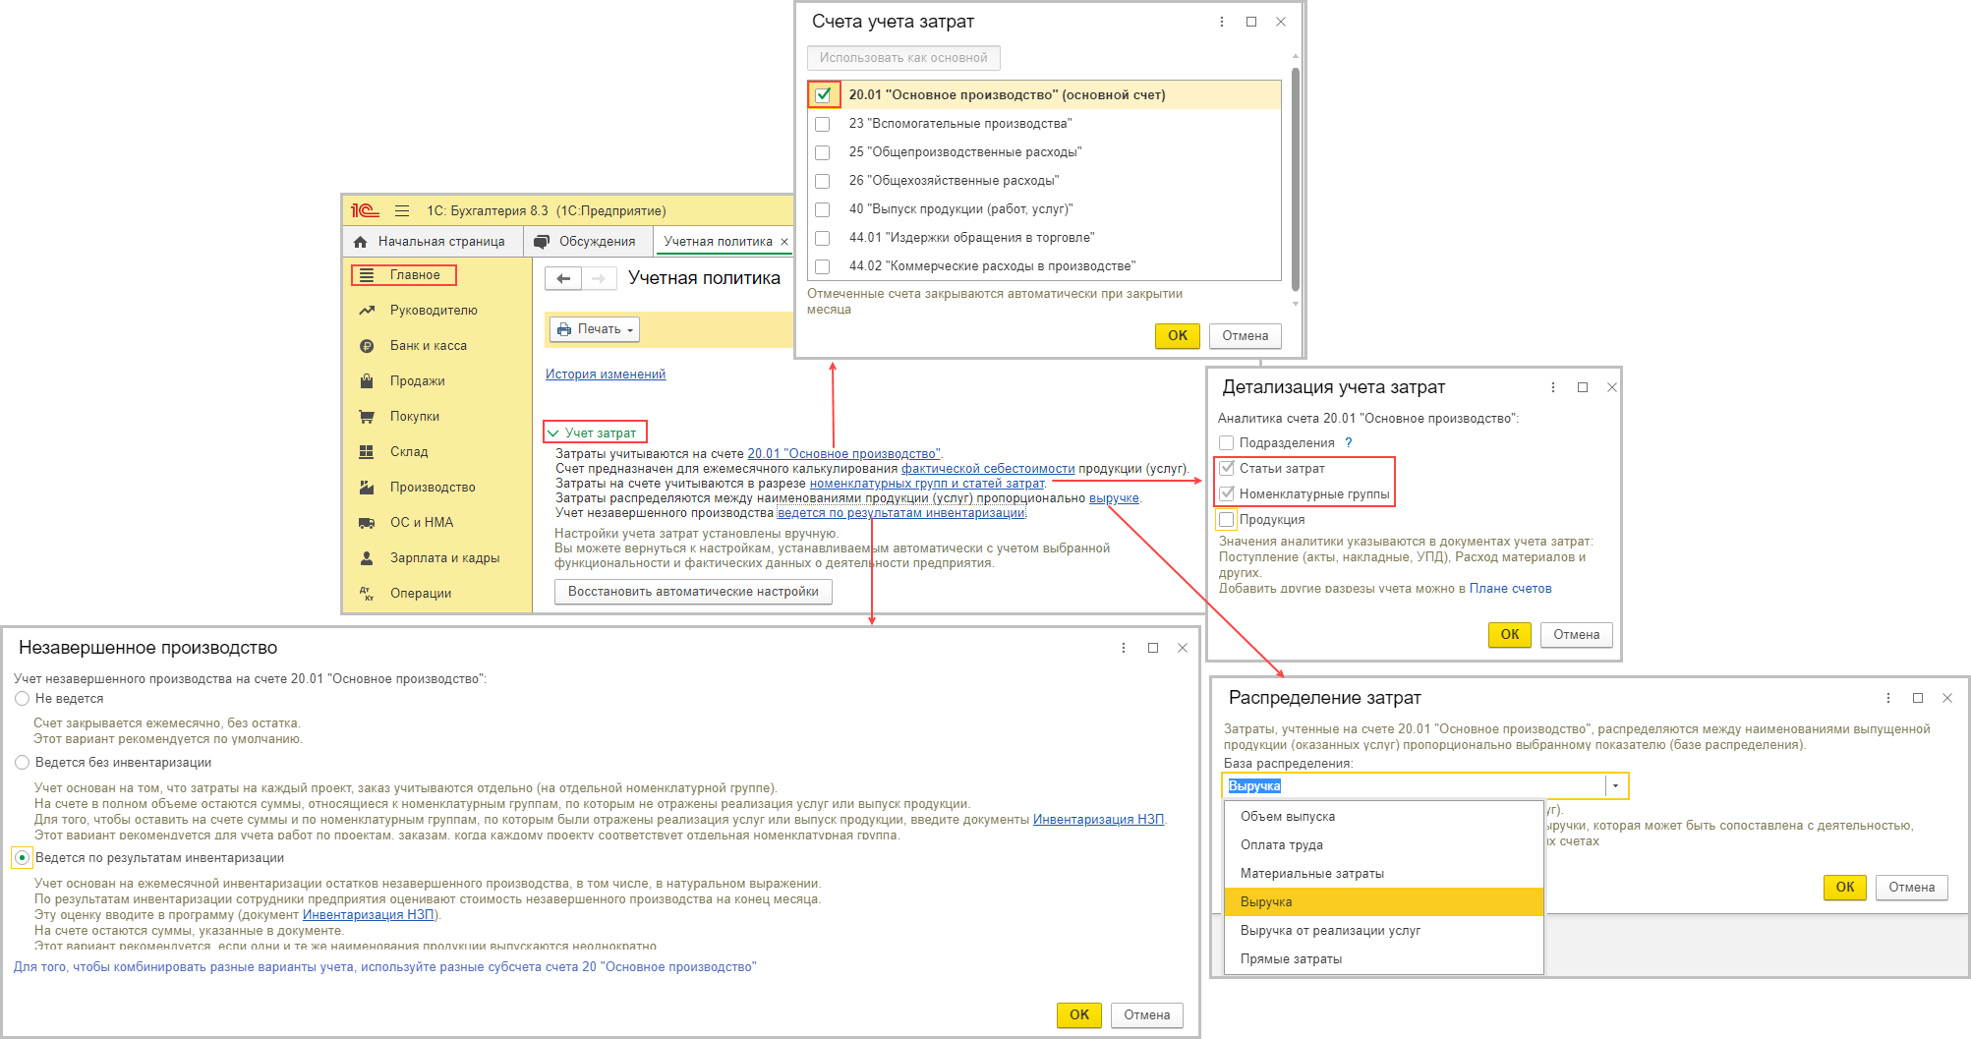Click the ОС и НМА truck icon
Viewport: 1971px width, 1039px height.
point(367,523)
